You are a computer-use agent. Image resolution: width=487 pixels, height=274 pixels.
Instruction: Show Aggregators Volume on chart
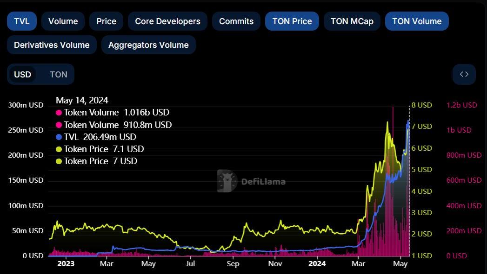coord(148,45)
